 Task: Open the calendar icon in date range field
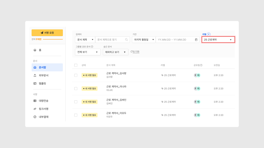196,40
